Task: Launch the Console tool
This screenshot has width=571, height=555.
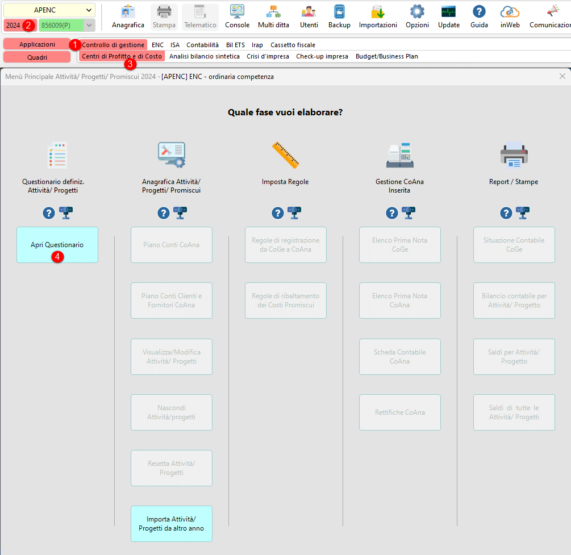Action: coord(237,16)
